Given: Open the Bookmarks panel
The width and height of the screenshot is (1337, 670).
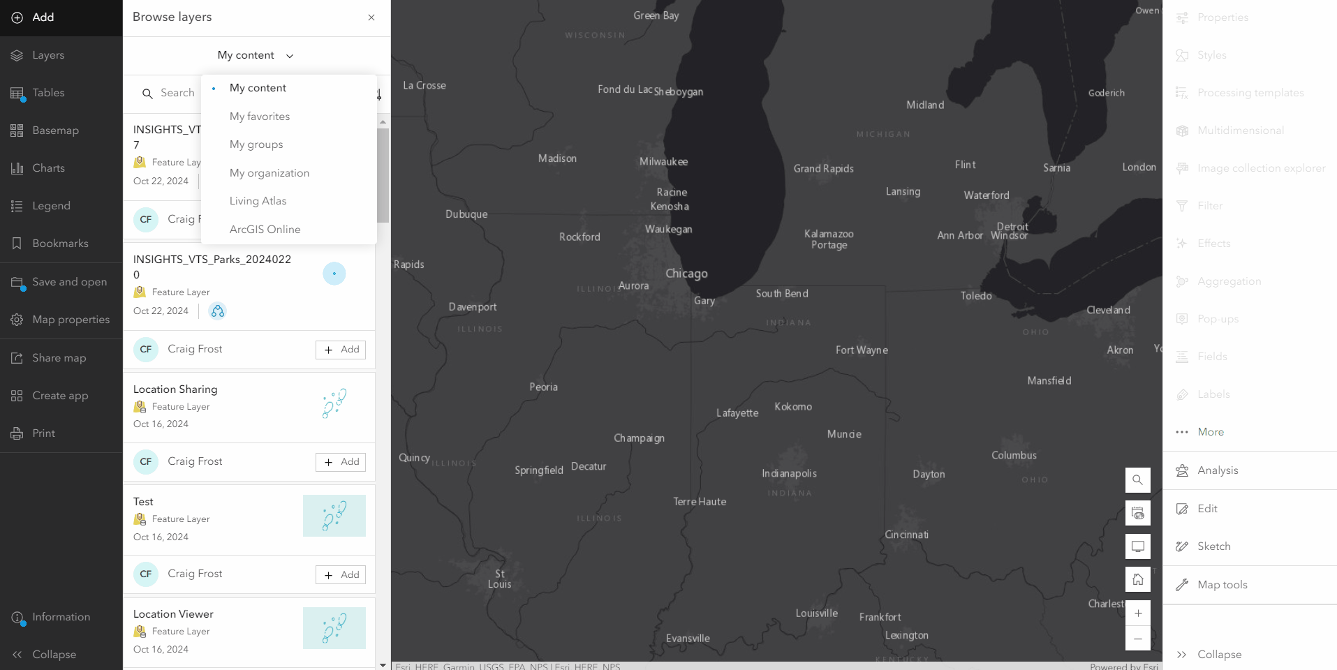Looking at the screenshot, I should (x=61, y=243).
